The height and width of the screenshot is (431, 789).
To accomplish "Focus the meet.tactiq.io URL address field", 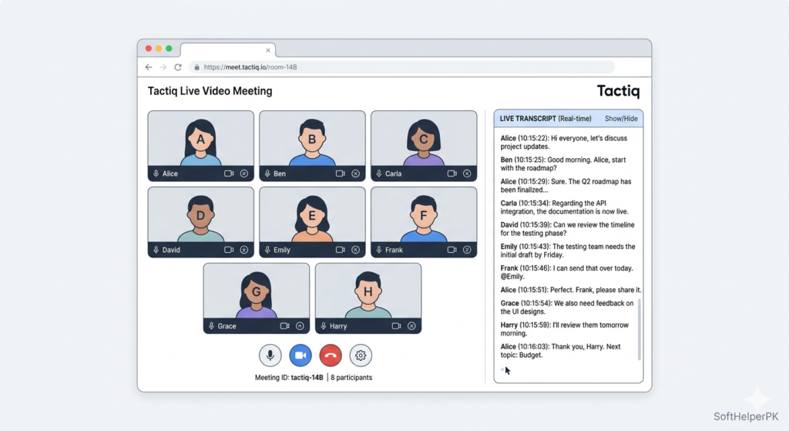I will [x=401, y=67].
